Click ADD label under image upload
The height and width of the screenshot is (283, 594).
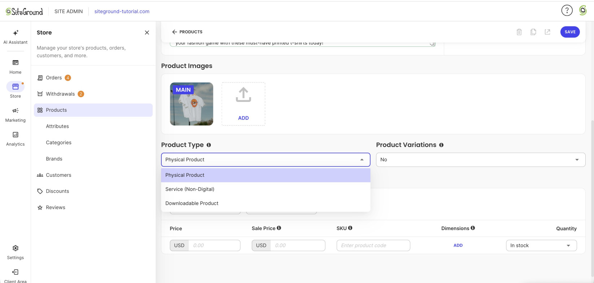(244, 118)
